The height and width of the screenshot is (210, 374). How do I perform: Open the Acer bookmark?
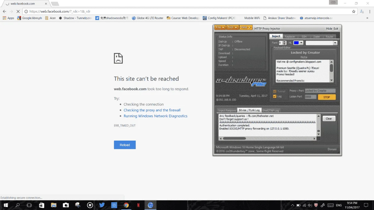[x=50, y=18]
